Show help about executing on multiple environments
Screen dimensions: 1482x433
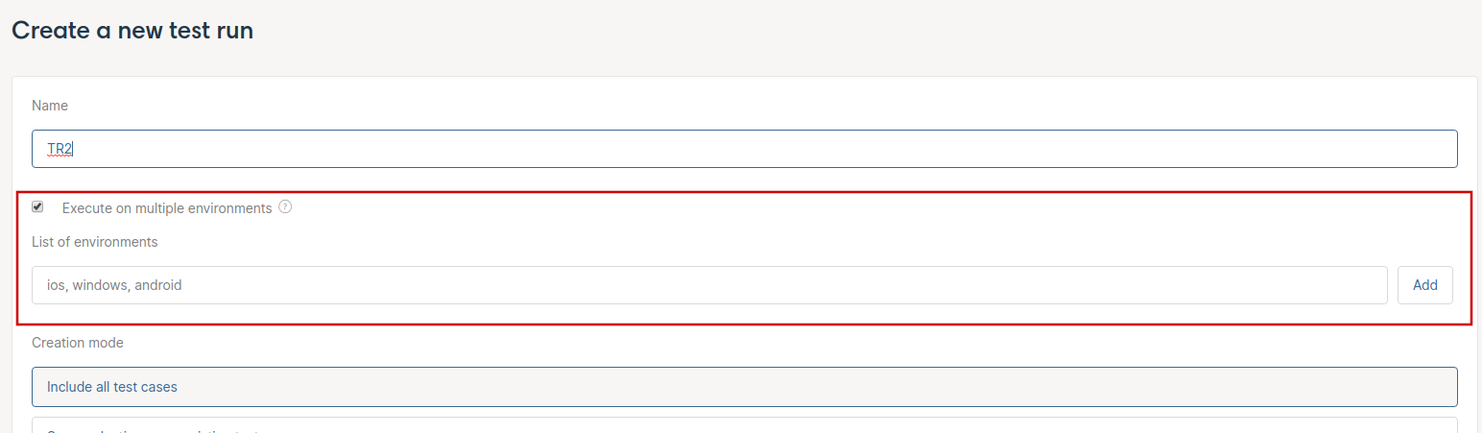click(x=285, y=207)
